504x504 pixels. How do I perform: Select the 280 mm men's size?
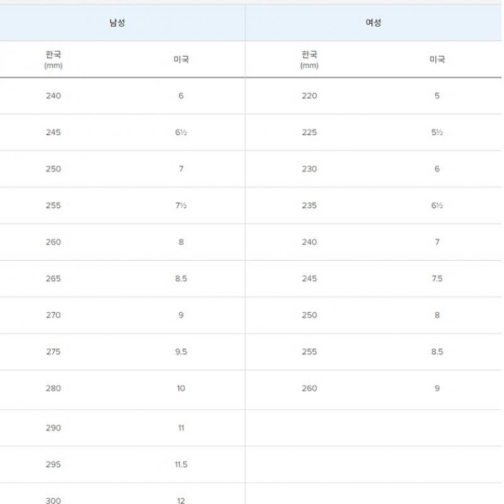[54, 389]
